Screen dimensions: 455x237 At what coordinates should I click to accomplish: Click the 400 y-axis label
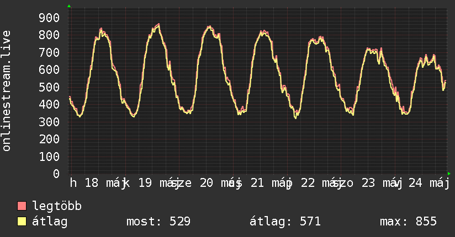49,105
